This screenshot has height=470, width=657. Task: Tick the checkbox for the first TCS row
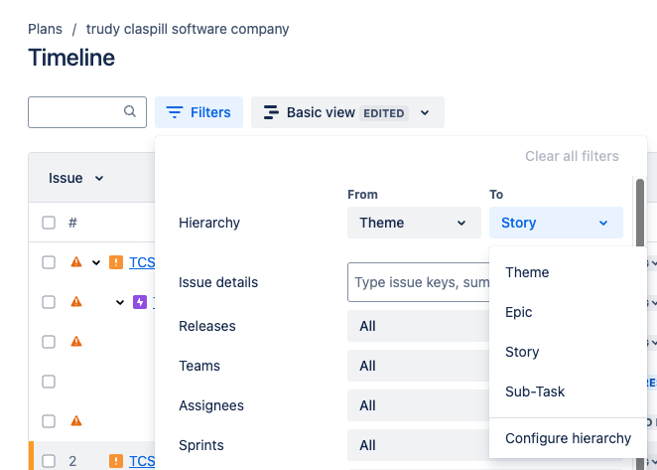click(49, 262)
